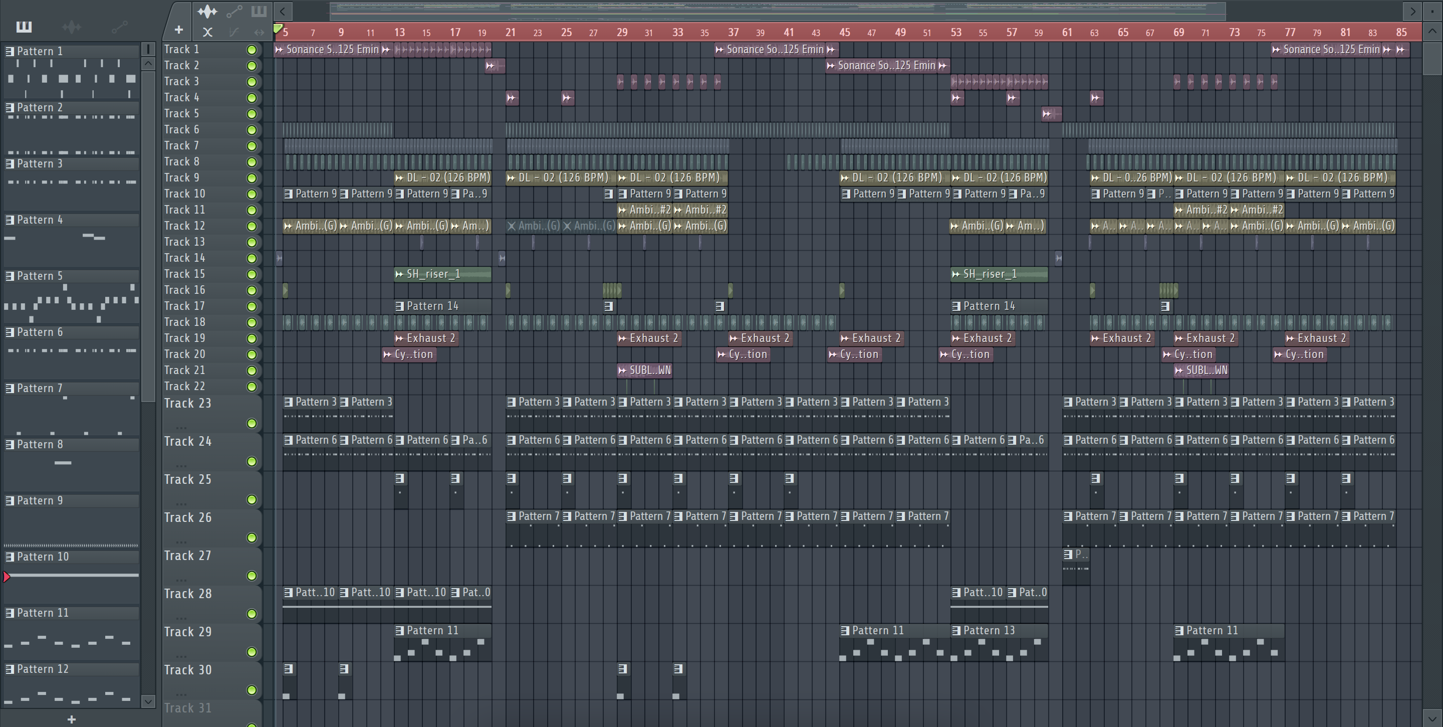1443x727 pixels.
Task: Show automation clips in the picker panel
Action: coord(119,27)
